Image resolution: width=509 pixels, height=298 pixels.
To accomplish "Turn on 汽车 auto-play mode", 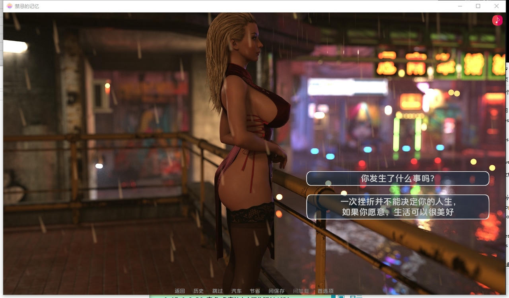I will point(237,291).
